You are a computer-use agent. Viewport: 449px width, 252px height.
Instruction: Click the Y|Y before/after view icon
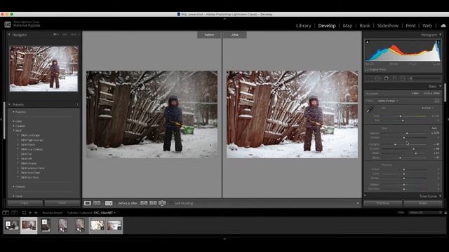click(x=109, y=203)
